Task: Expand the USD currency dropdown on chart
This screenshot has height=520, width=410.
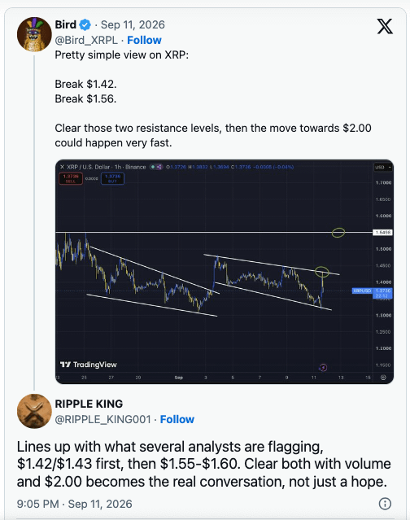Action: [383, 167]
